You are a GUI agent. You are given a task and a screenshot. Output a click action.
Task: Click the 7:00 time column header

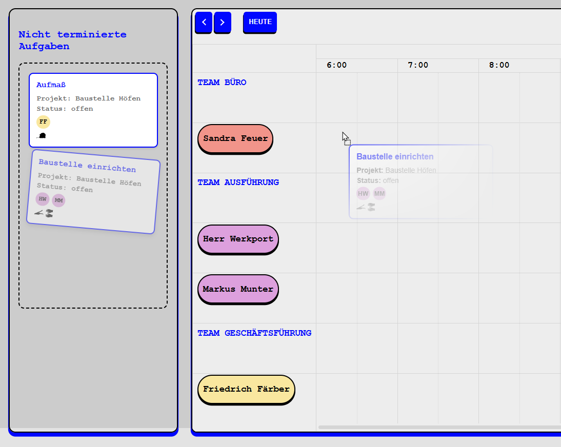(418, 65)
